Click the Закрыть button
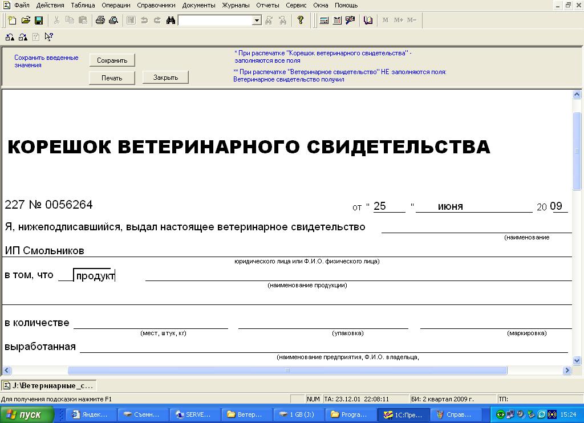 tap(165, 77)
